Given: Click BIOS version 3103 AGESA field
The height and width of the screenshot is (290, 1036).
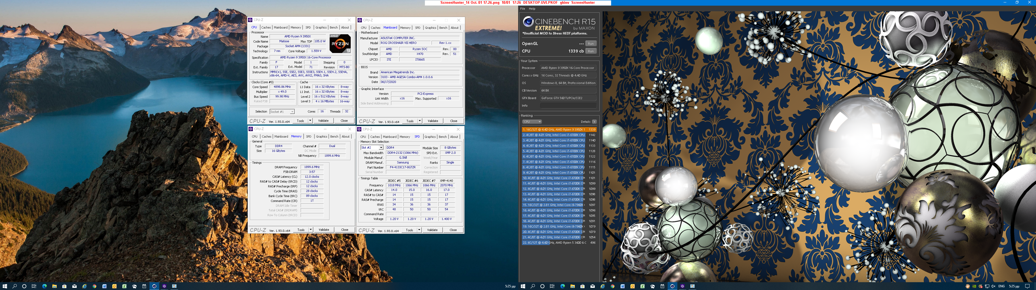Looking at the screenshot, I should pyautogui.click(x=419, y=77).
